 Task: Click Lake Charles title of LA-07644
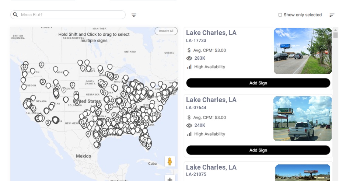(211, 100)
